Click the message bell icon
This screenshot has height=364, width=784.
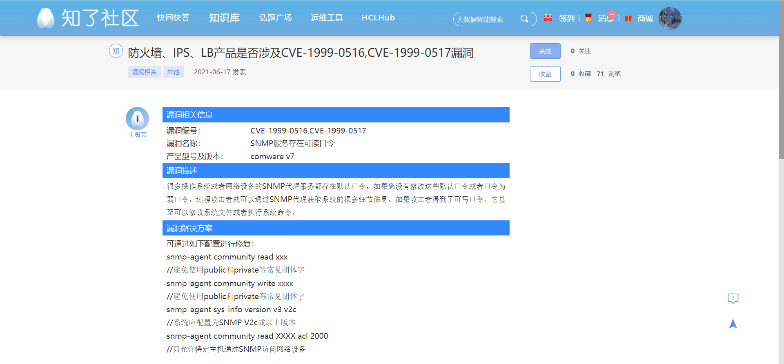tap(588, 18)
